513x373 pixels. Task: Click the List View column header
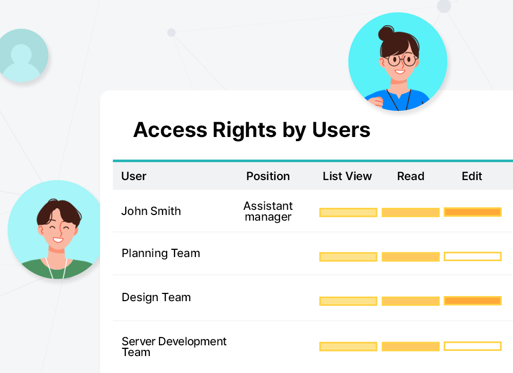(x=347, y=176)
